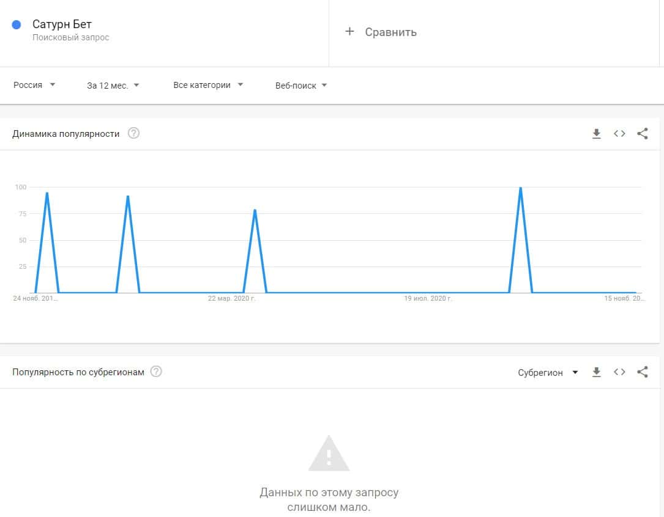The height and width of the screenshot is (517, 664).
Task: Share the Популярность по субрегионам section
Action: pos(643,372)
